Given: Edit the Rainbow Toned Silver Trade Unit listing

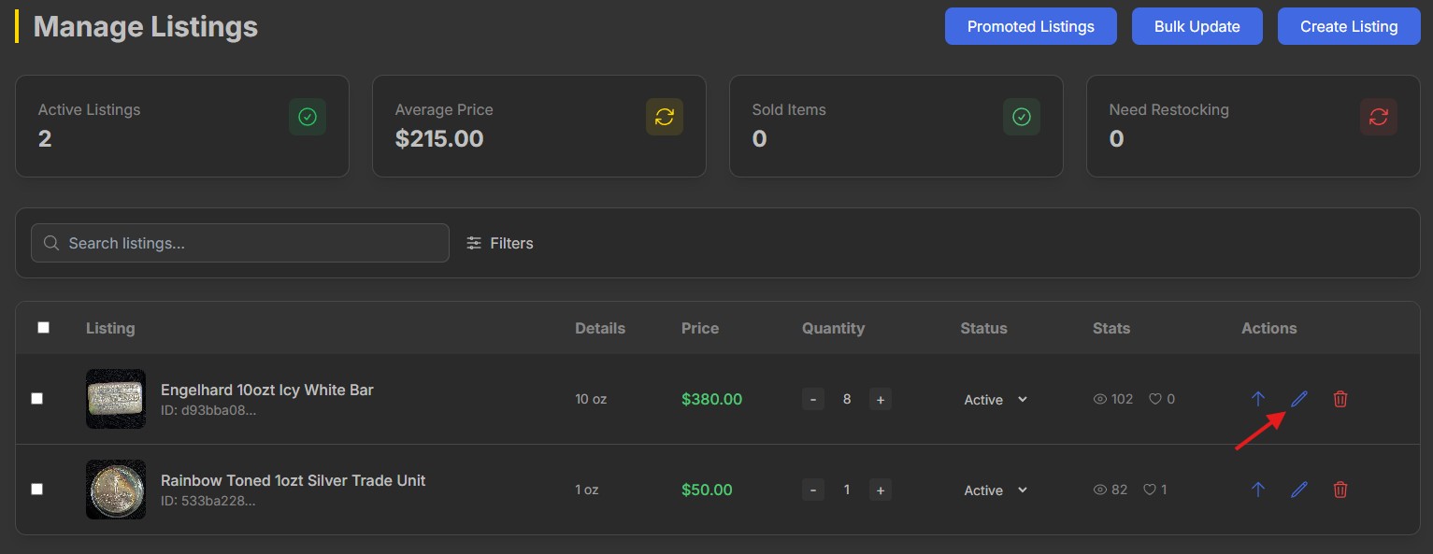Looking at the screenshot, I should 1299,490.
